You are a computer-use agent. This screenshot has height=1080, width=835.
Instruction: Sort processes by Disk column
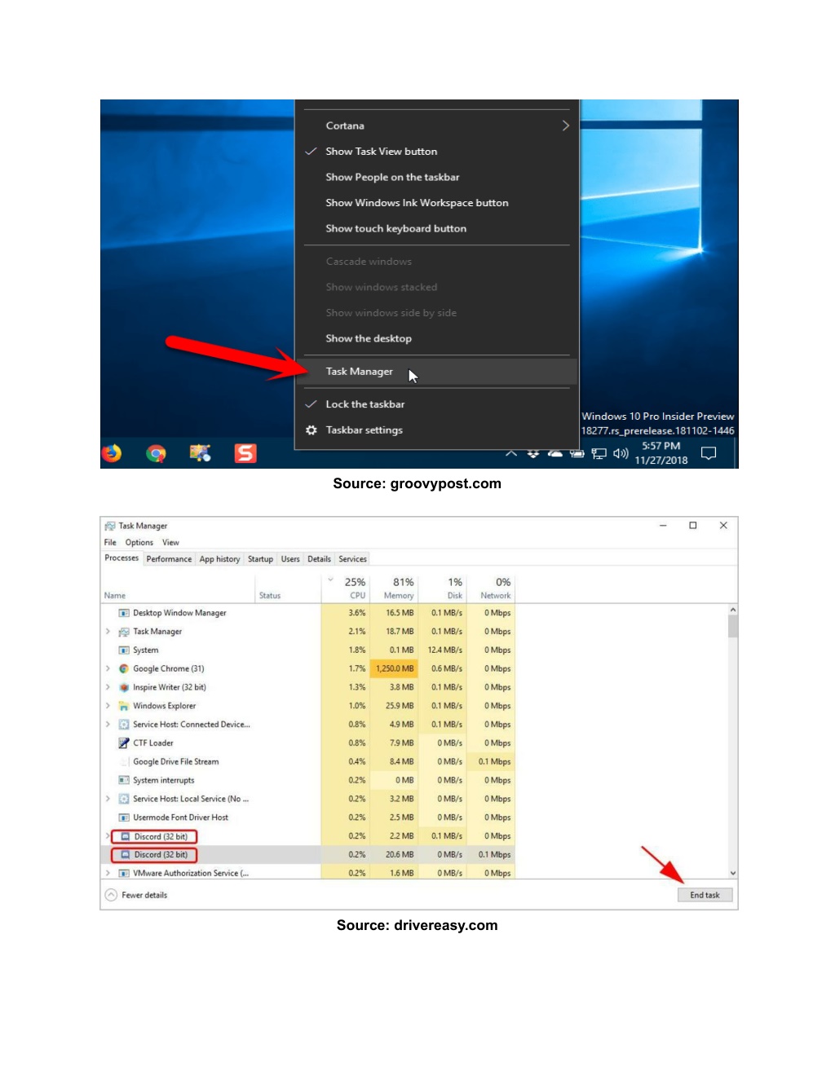pyautogui.click(x=442, y=588)
